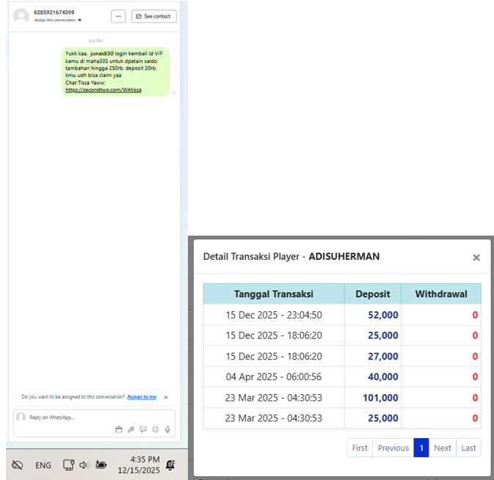The image size is (494, 480).
Task: Open the battery status tray icon
Action: [101, 465]
